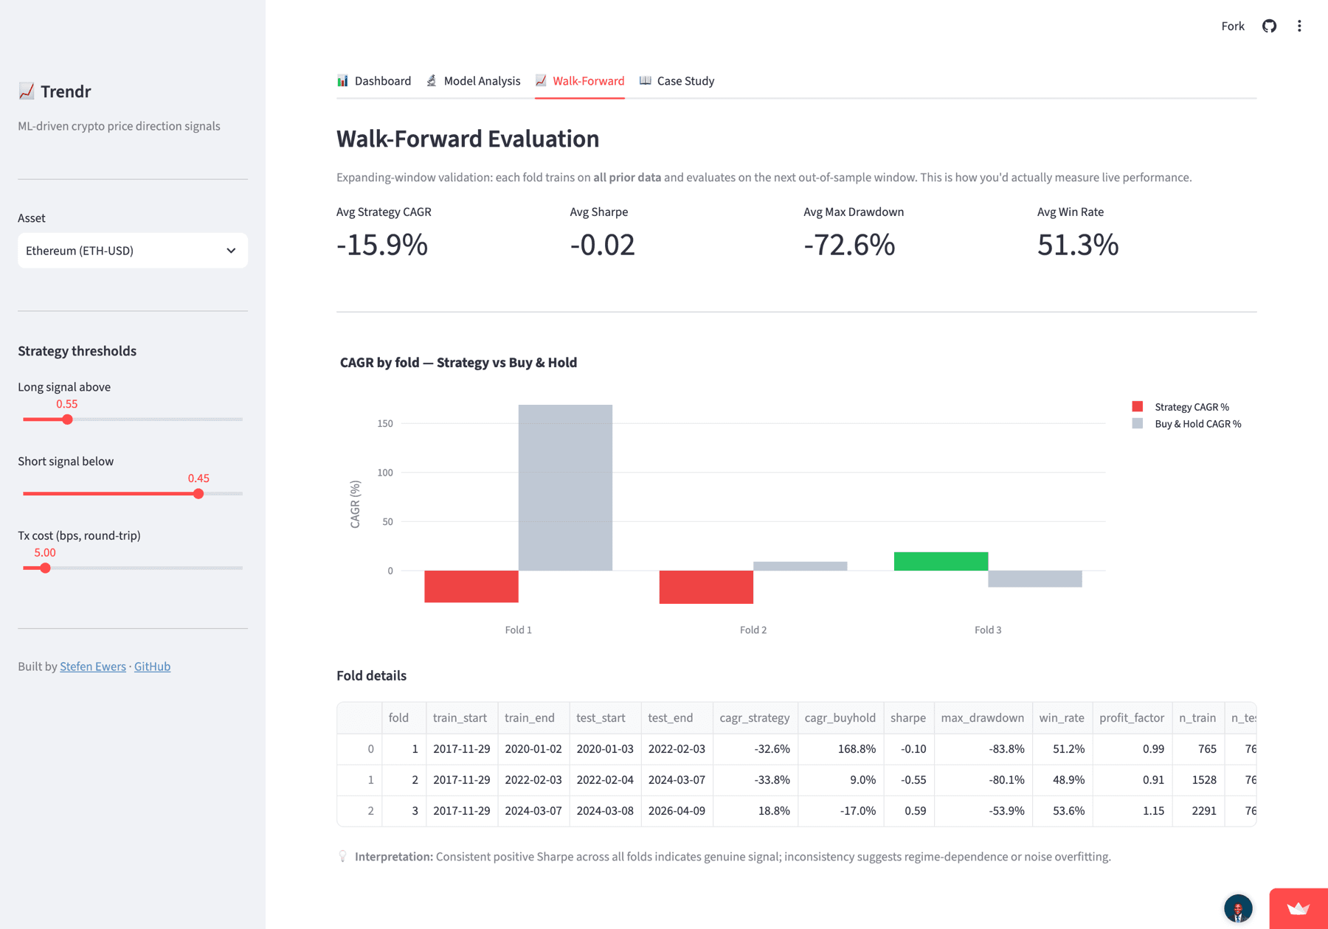Viewport: 1328px width, 929px height.
Task: Click the train_start column header
Action: coord(461,717)
